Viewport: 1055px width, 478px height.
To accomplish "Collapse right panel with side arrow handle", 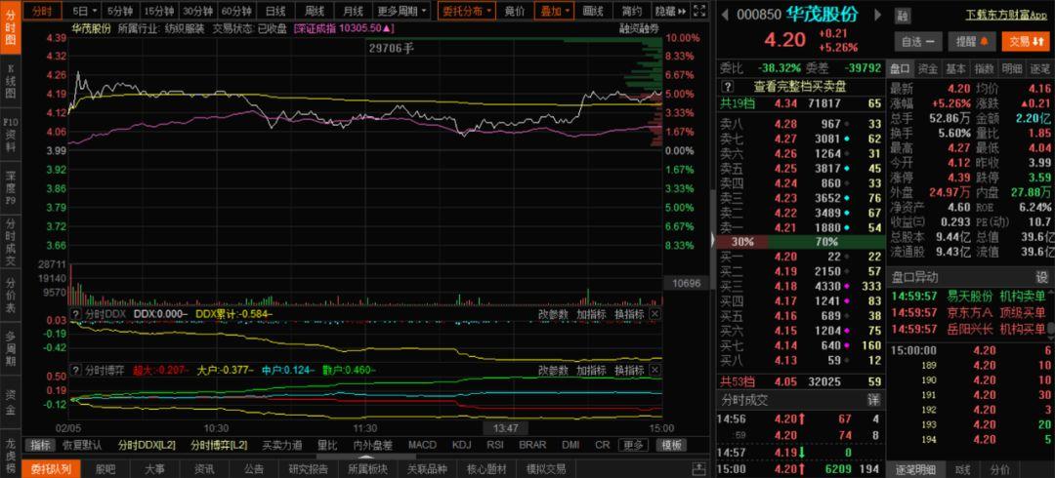I will pos(712,239).
